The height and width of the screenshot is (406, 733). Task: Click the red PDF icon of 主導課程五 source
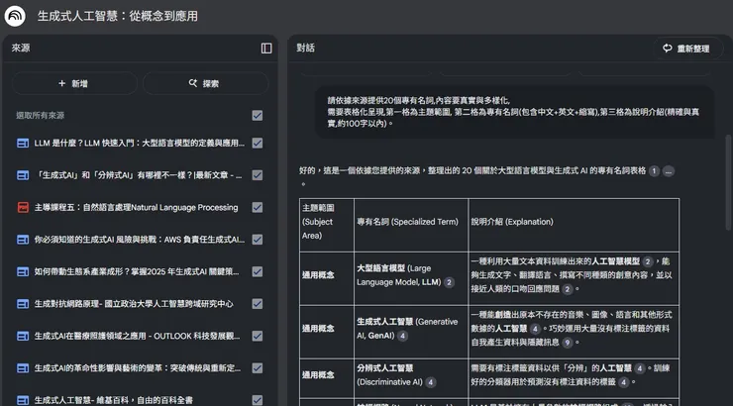[x=23, y=207]
